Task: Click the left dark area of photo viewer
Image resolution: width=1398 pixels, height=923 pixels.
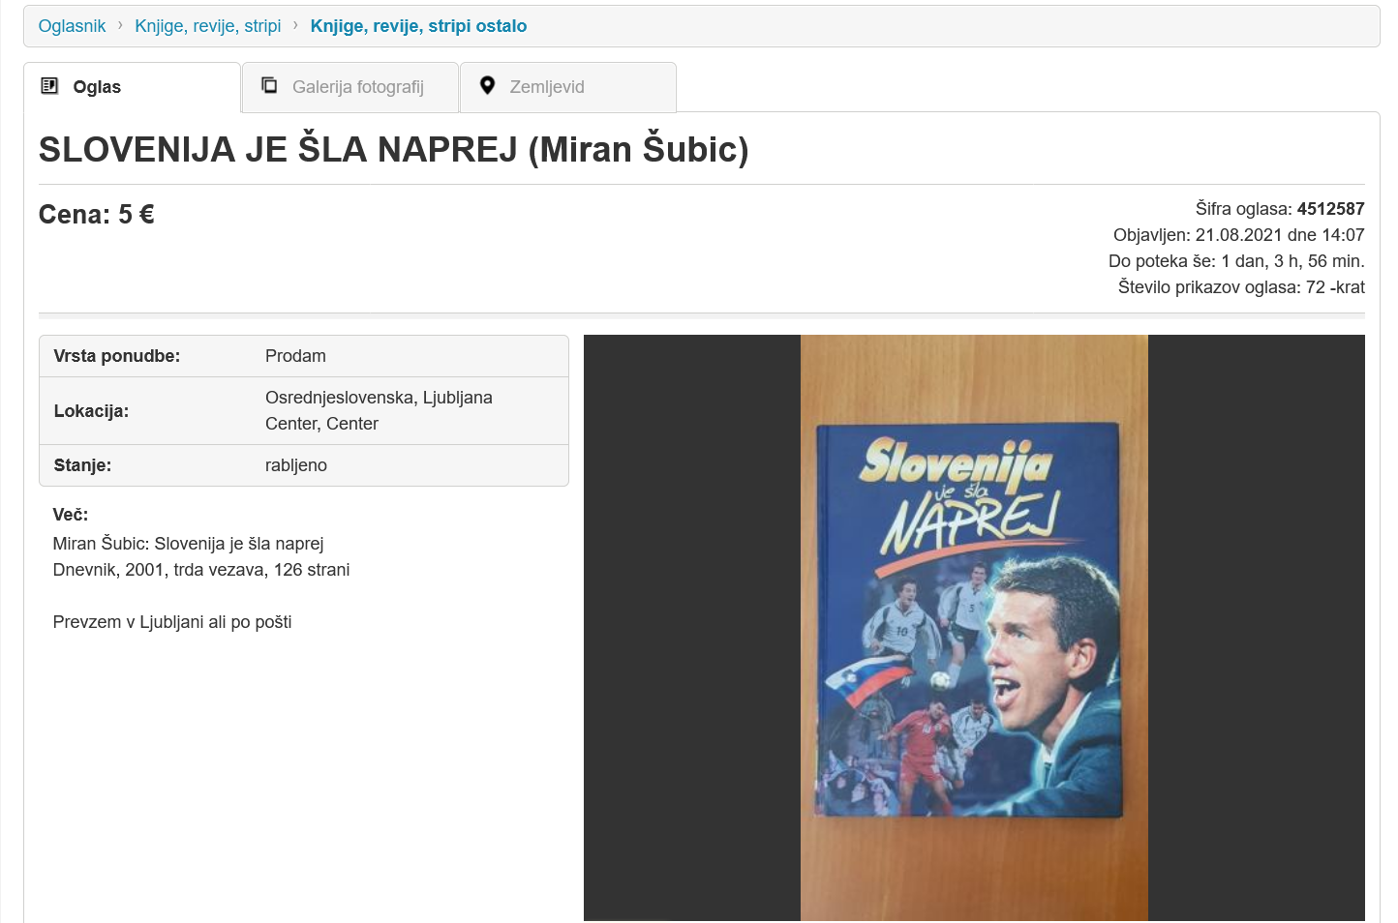Action: (692, 627)
